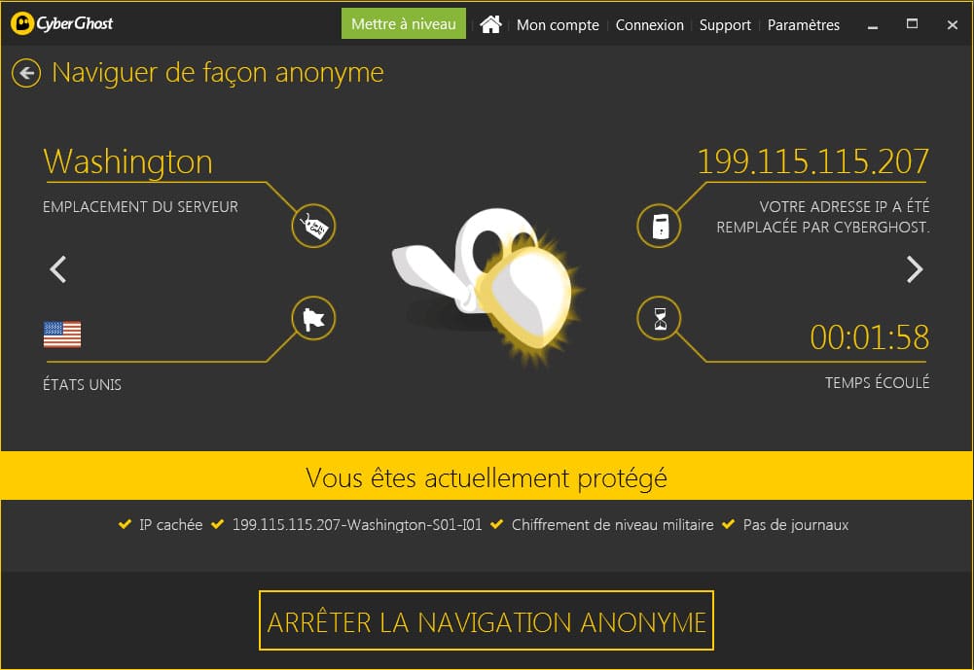Click Mettre à niveau upgrade button

pos(404,23)
